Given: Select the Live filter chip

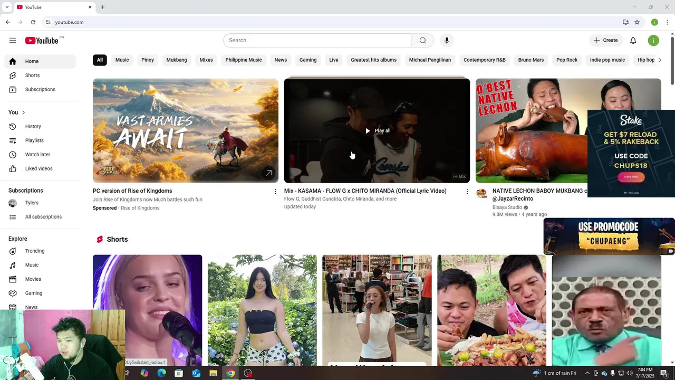Looking at the screenshot, I should click(x=334, y=60).
